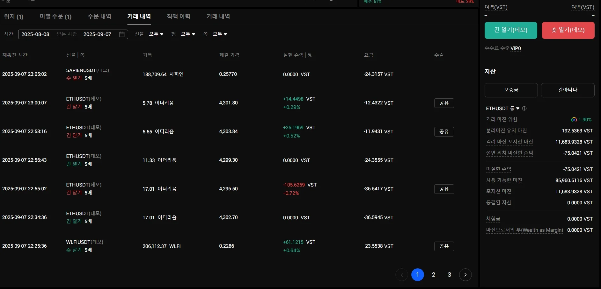The width and height of the screenshot is (601, 289).
Task: Click the 포지션 마진 label
Action: 499,192
